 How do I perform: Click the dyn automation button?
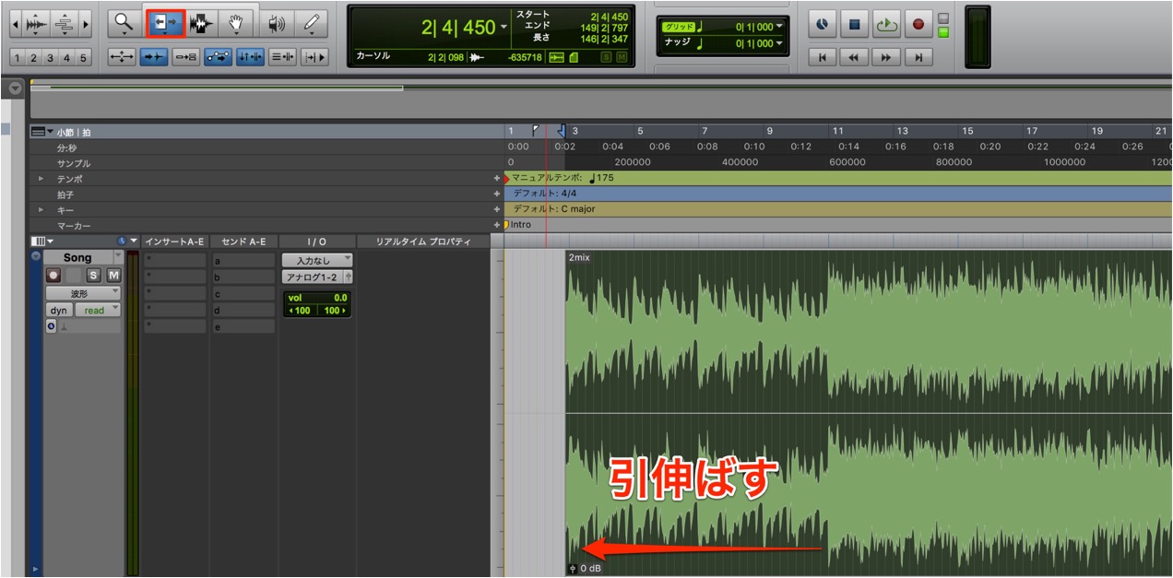59,311
